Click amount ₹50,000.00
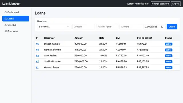183x103 pixels. pos(81,68)
